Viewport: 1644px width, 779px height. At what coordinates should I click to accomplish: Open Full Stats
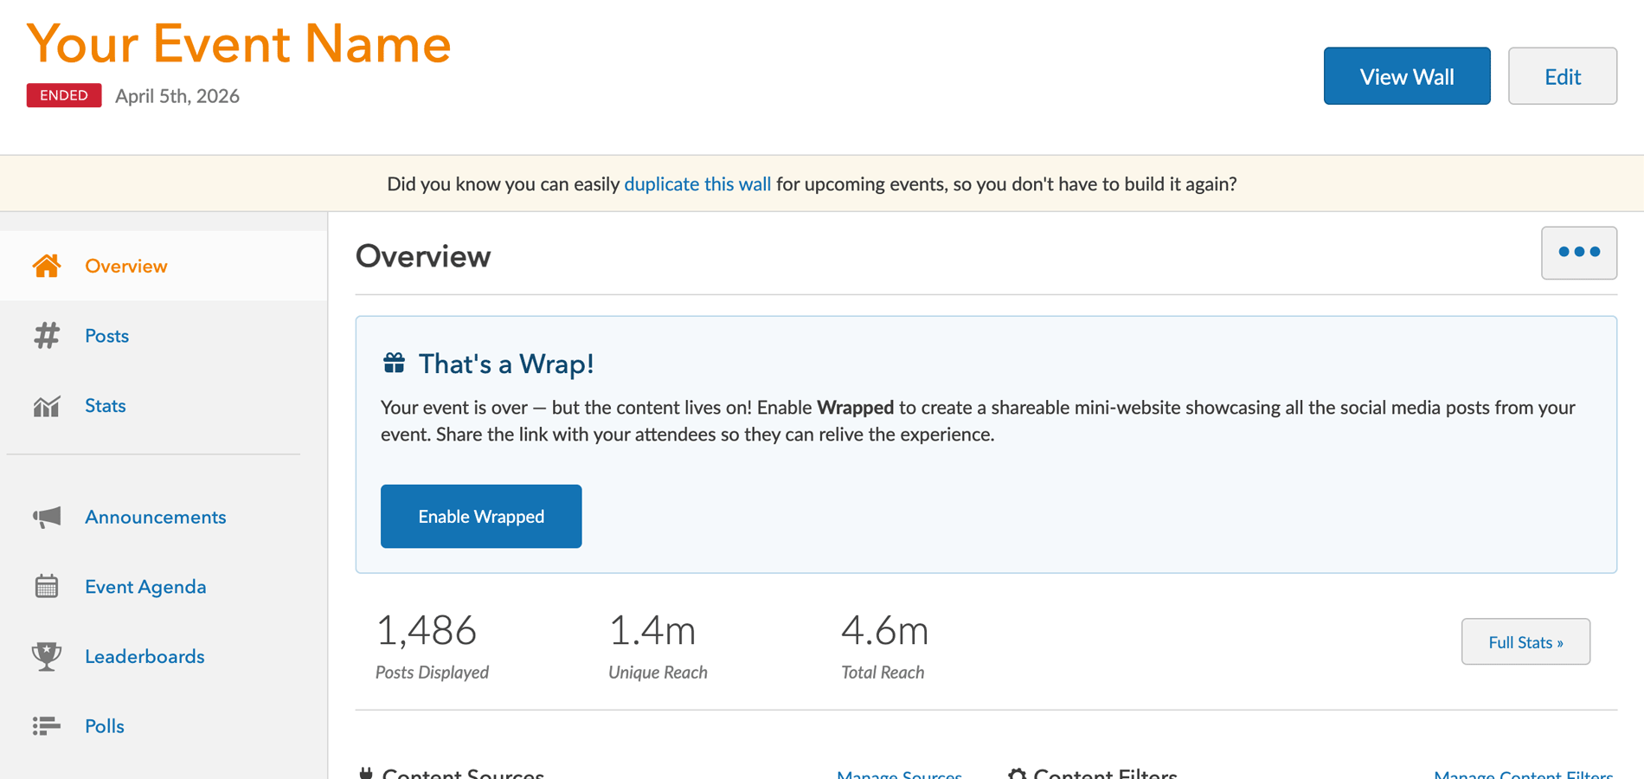[1525, 642]
